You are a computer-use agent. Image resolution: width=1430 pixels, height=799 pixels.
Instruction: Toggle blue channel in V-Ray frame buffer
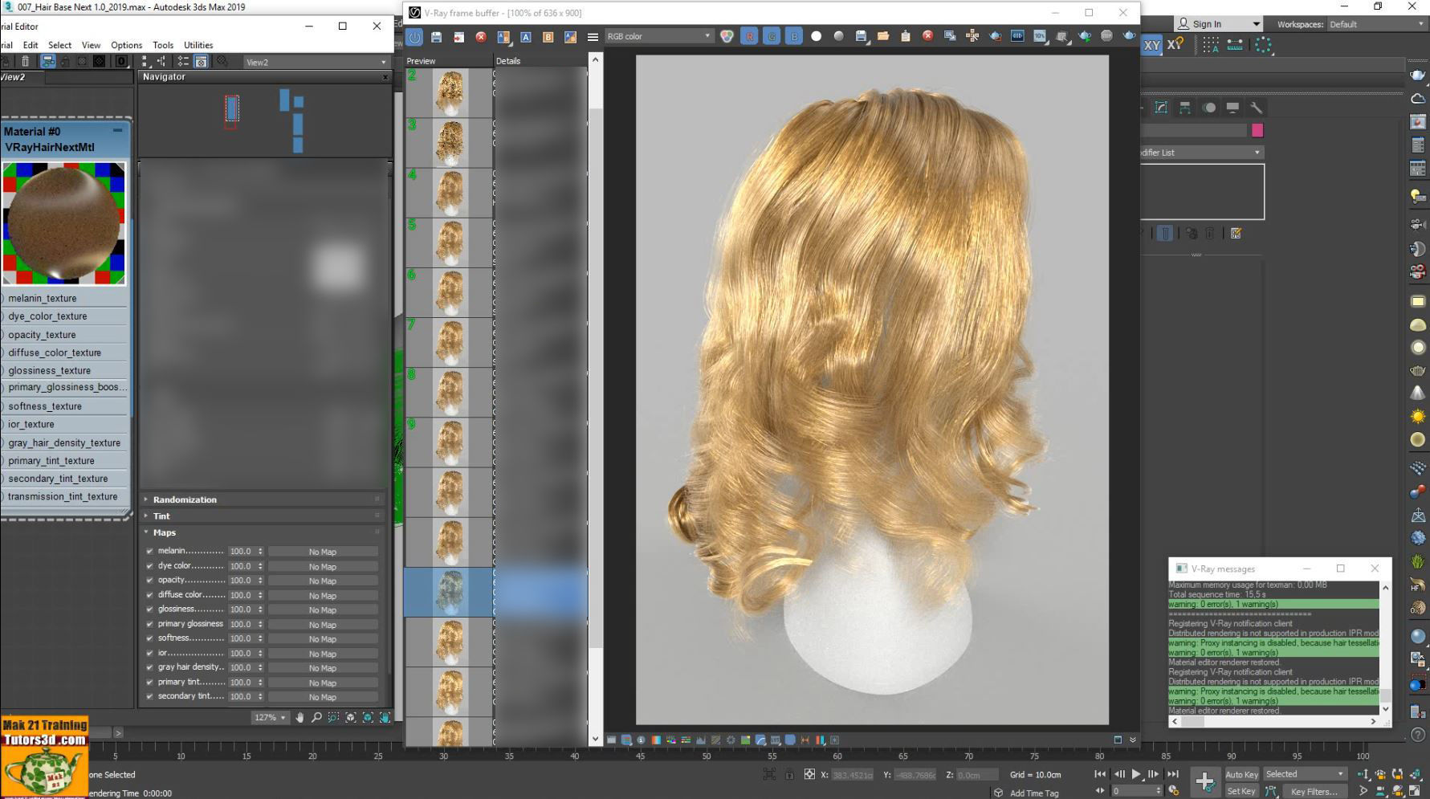[793, 36]
